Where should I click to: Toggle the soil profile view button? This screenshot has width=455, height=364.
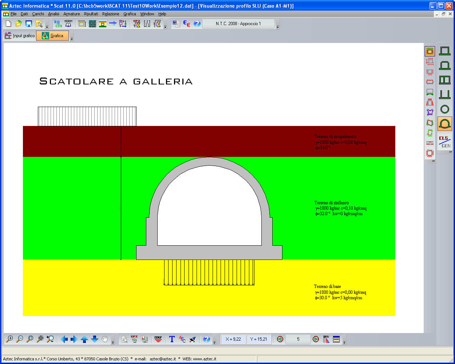pos(430,51)
